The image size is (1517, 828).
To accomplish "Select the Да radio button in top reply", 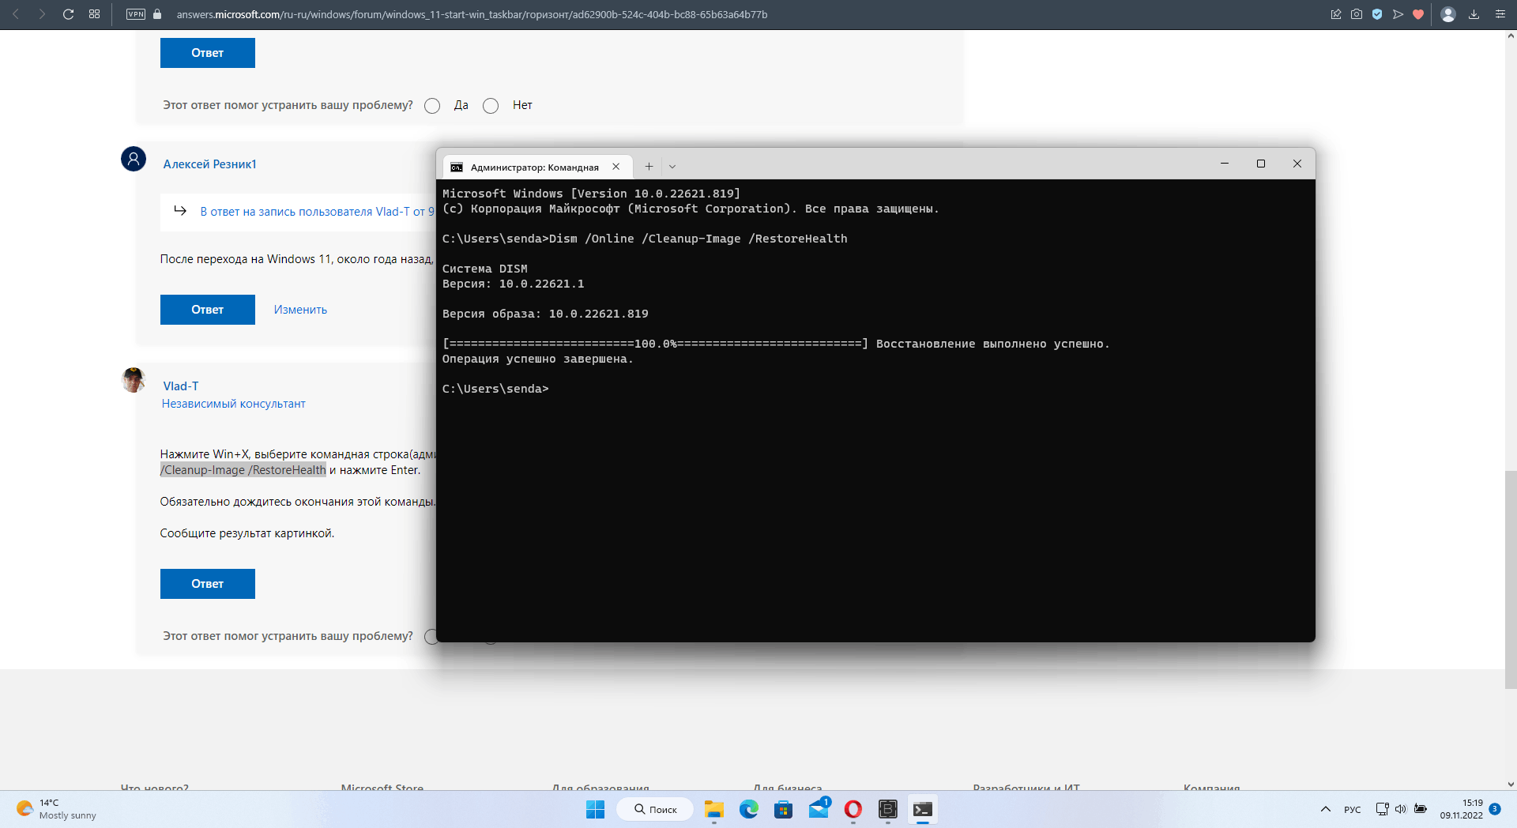I will click(432, 106).
